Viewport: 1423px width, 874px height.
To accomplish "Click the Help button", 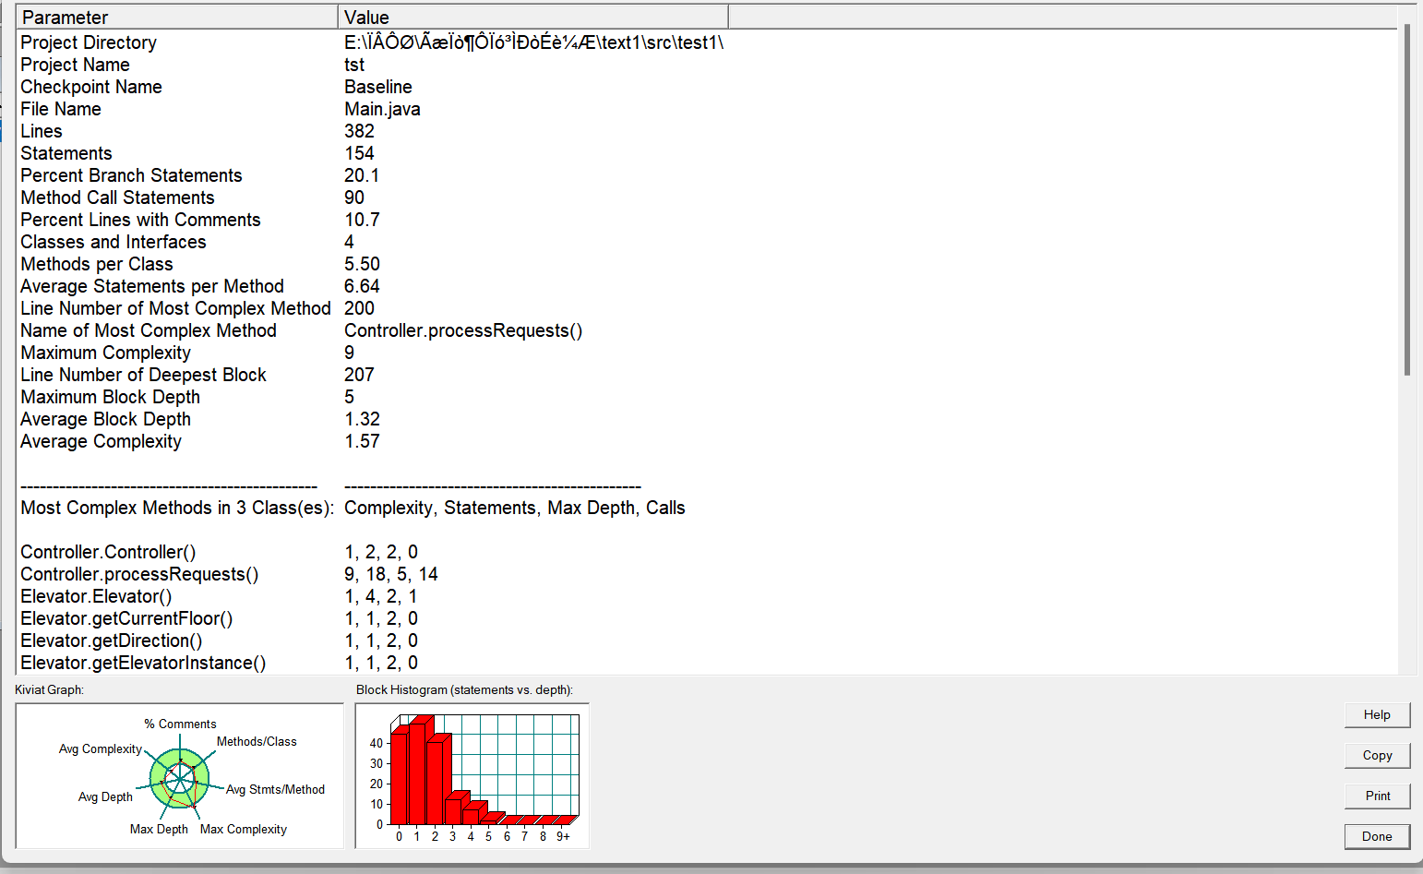I will (1377, 714).
